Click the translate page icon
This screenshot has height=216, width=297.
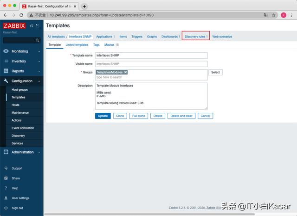pos(265,15)
